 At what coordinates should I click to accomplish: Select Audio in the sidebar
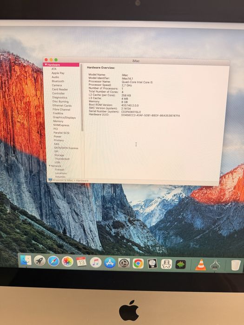point(55,77)
